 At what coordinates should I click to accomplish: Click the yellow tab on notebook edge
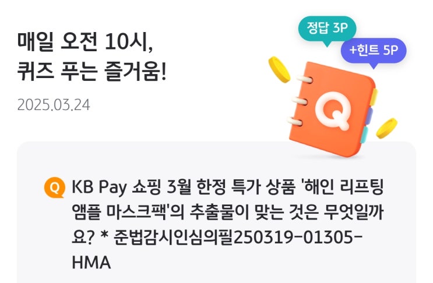tap(374, 97)
